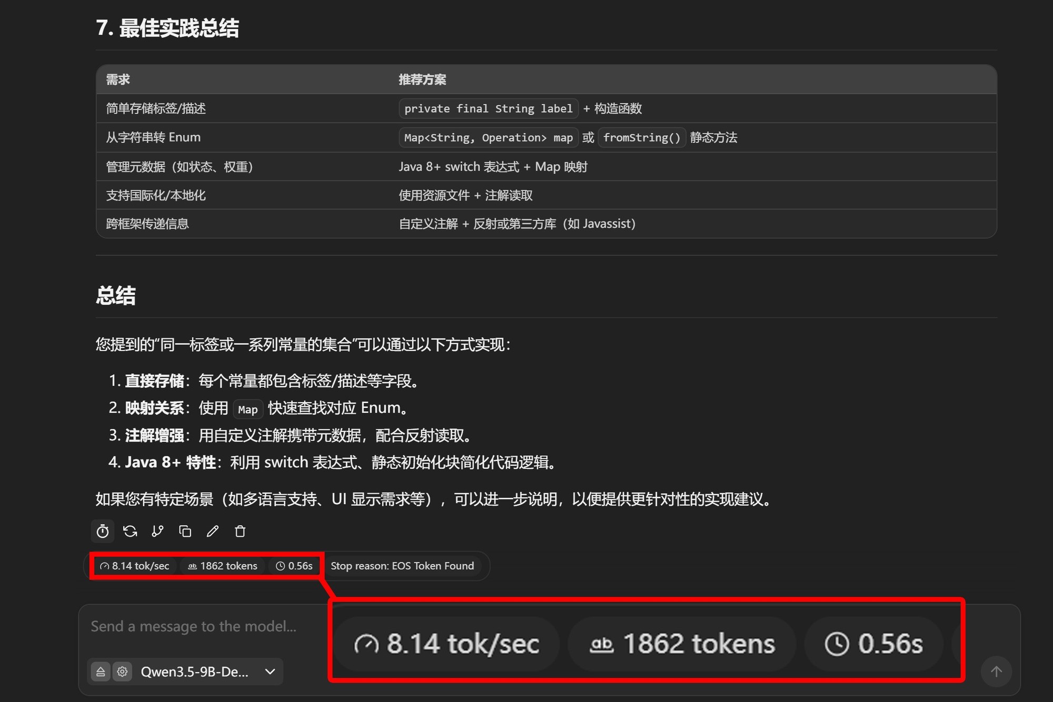Click the 推荐方案 table header
1053x702 pixels.
click(422, 79)
